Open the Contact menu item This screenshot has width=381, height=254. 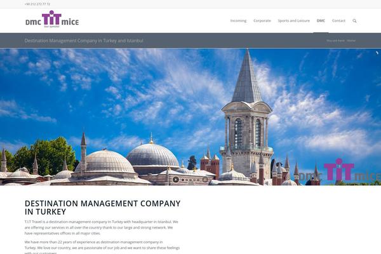coord(338,21)
